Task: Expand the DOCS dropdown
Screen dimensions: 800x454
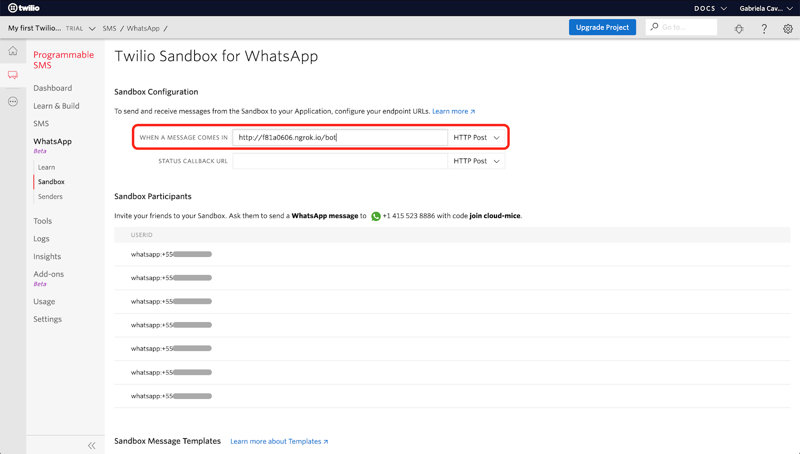Action: pos(710,8)
